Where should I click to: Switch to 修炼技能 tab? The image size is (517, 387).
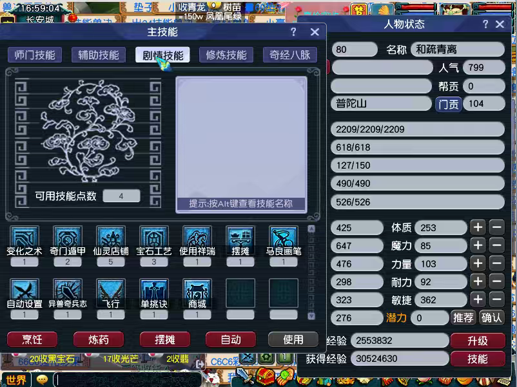pos(226,55)
